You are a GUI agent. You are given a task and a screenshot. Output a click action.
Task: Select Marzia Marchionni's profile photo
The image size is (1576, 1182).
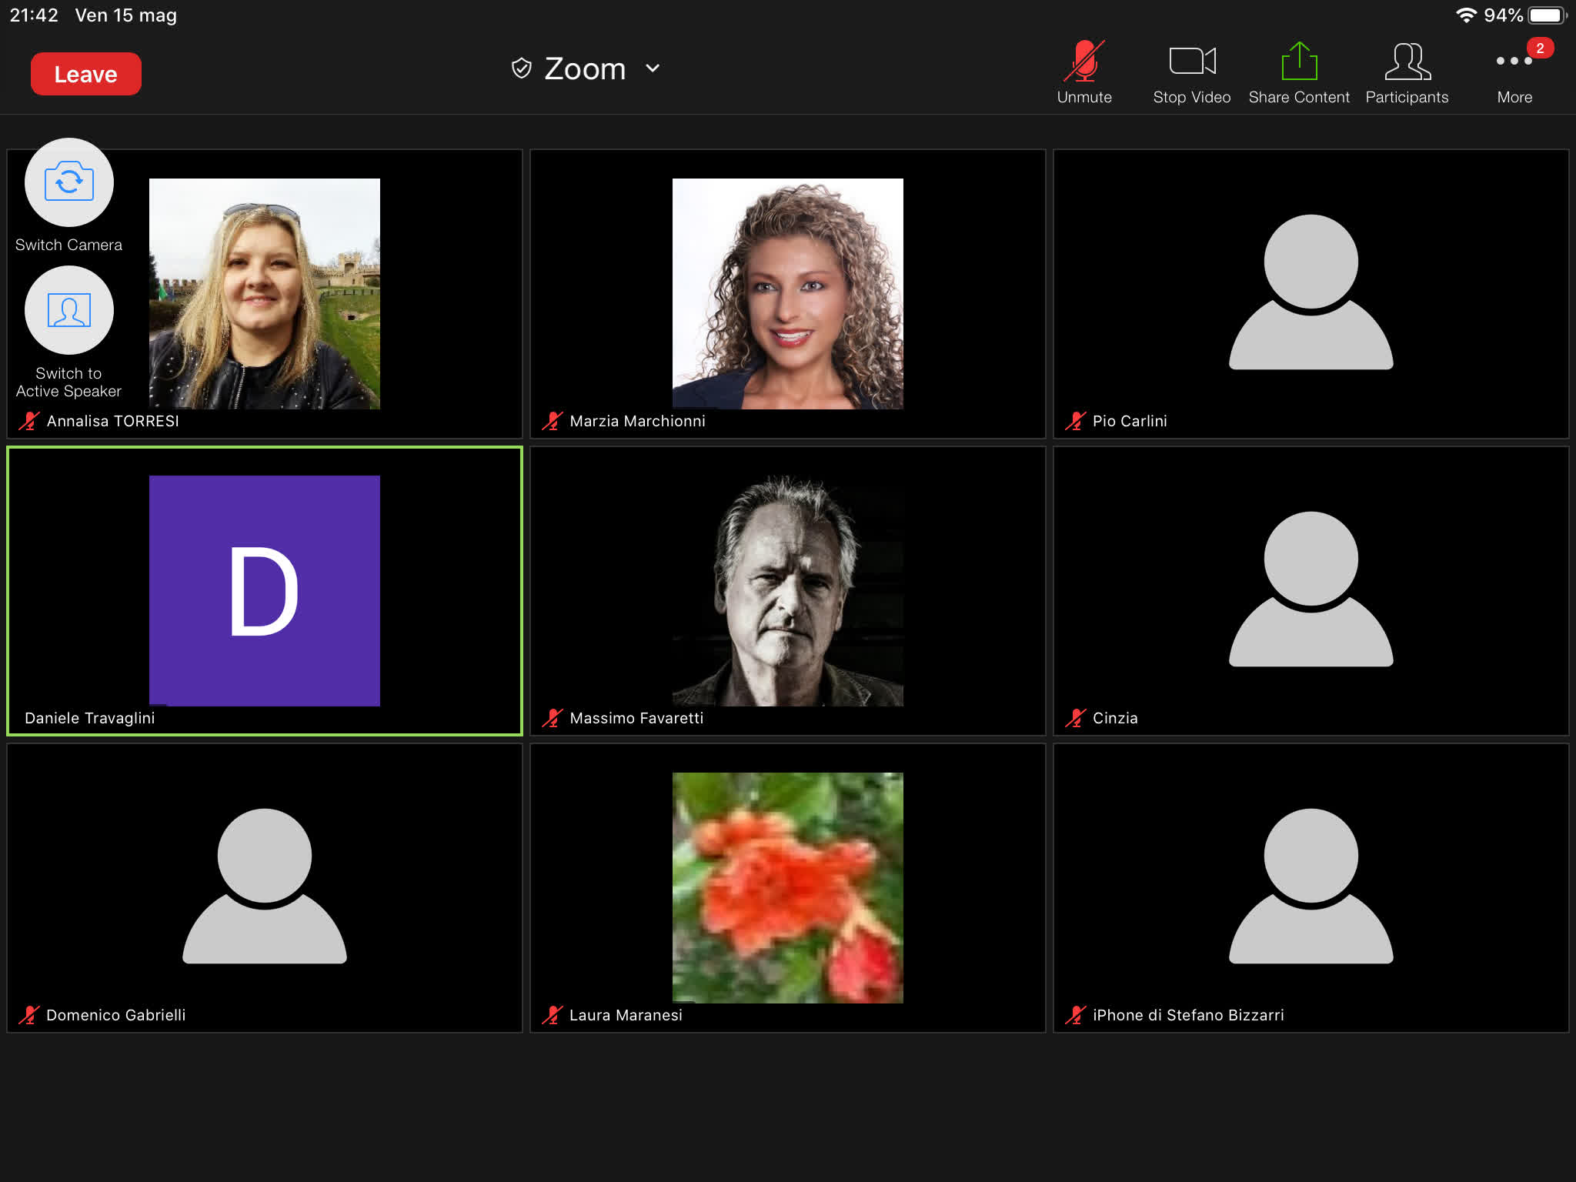coord(787,293)
